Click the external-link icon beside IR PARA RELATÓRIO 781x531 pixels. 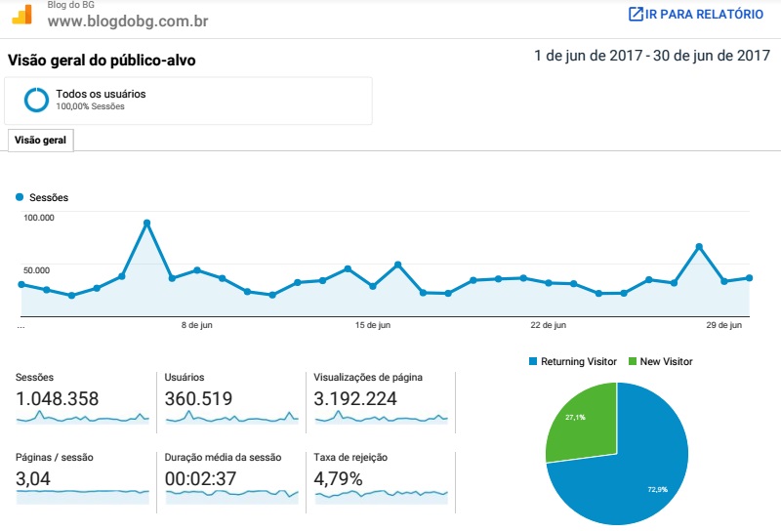[x=636, y=14]
